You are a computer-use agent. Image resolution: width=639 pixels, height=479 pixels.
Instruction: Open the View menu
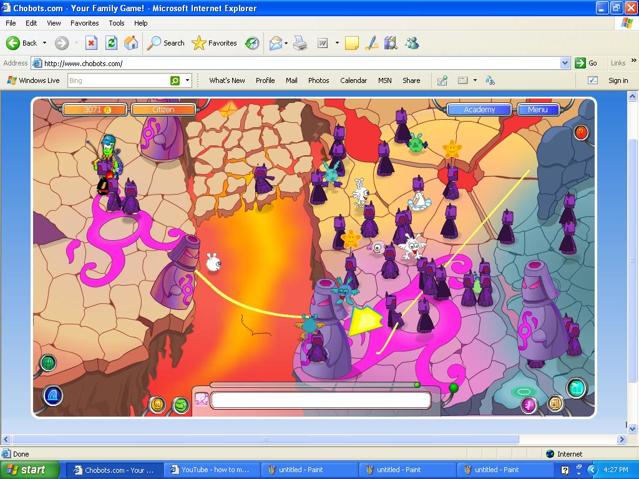[x=54, y=23]
